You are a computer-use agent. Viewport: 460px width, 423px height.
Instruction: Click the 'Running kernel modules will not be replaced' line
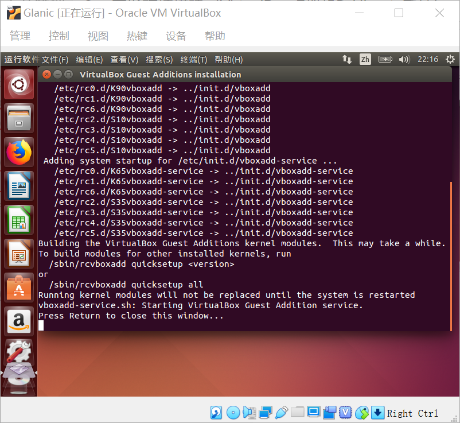coord(227,295)
